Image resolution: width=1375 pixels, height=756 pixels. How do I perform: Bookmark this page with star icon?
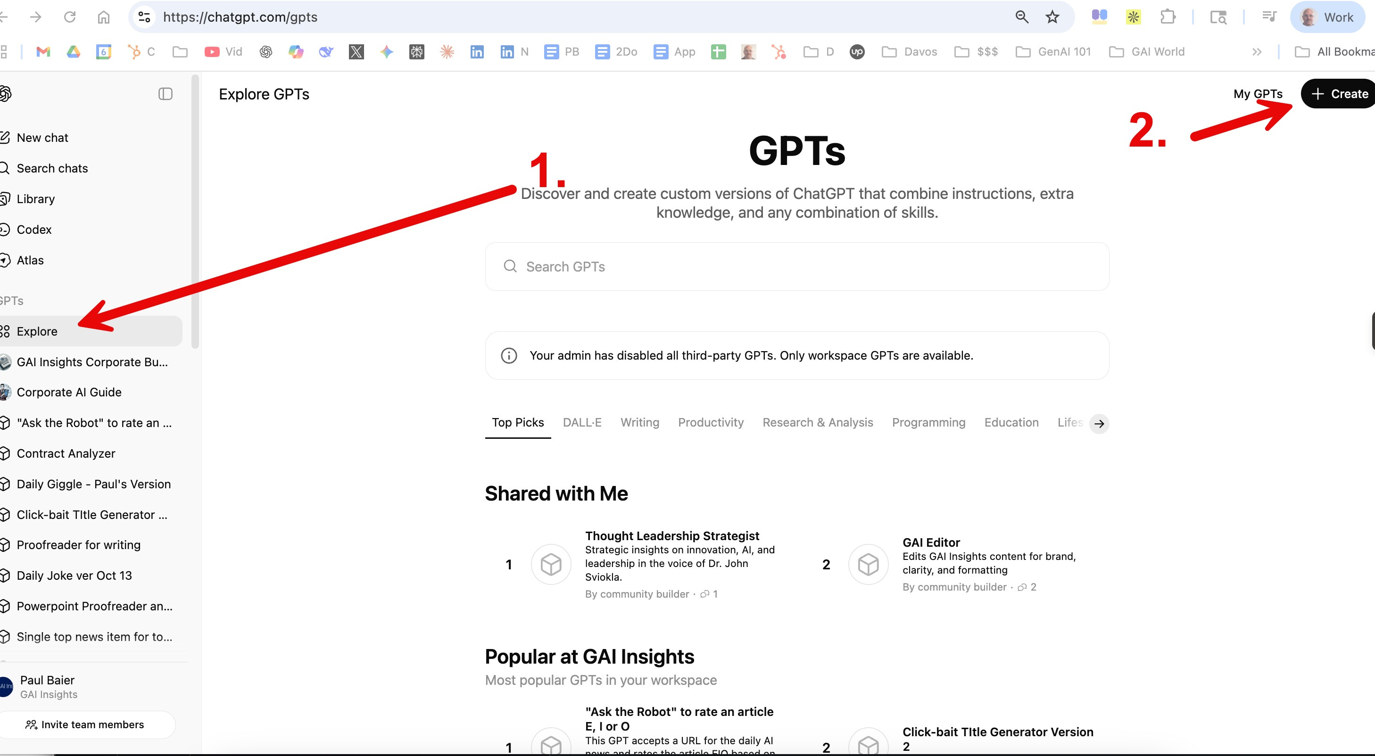pos(1052,17)
